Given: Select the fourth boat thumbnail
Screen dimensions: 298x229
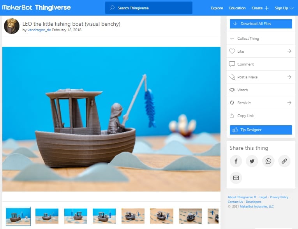Looking at the screenshot, I should (x=104, y=216).
